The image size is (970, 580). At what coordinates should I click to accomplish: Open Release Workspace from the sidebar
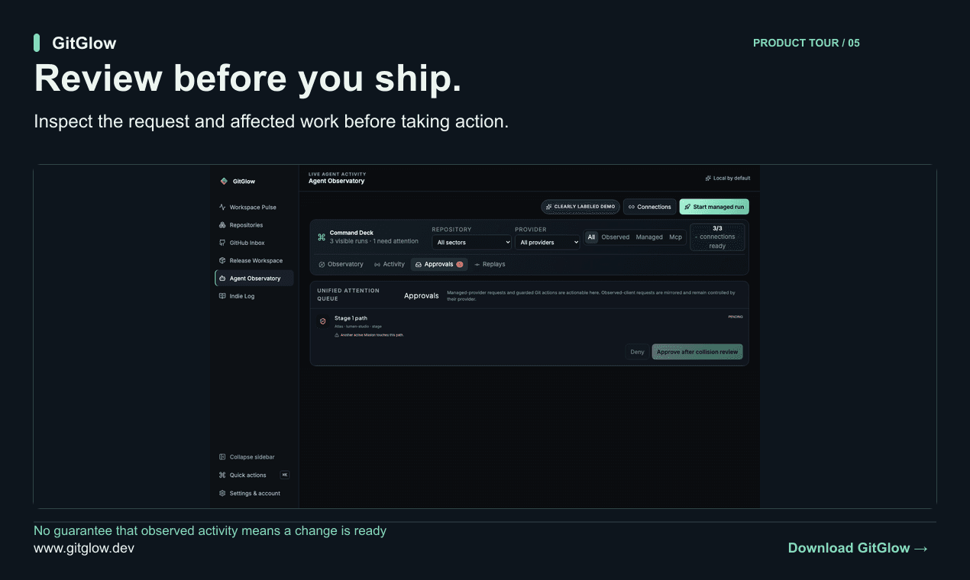point(254,260)
